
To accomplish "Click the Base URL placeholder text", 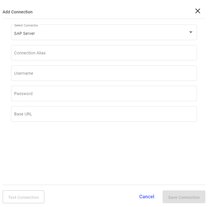I will 23,114.
